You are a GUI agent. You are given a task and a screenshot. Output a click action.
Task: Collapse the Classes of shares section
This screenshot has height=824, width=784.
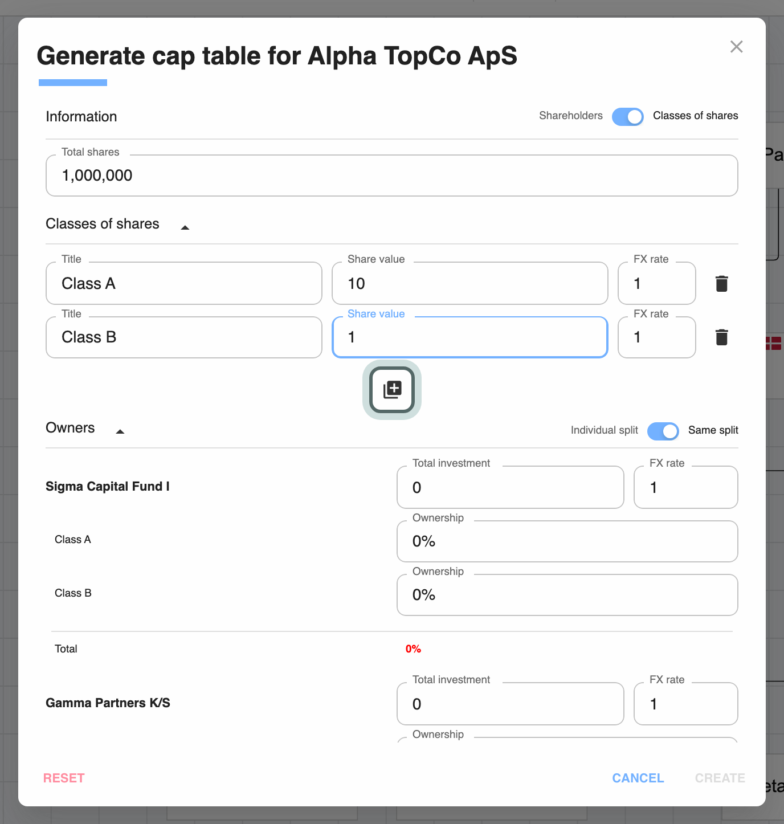(185, 227)
